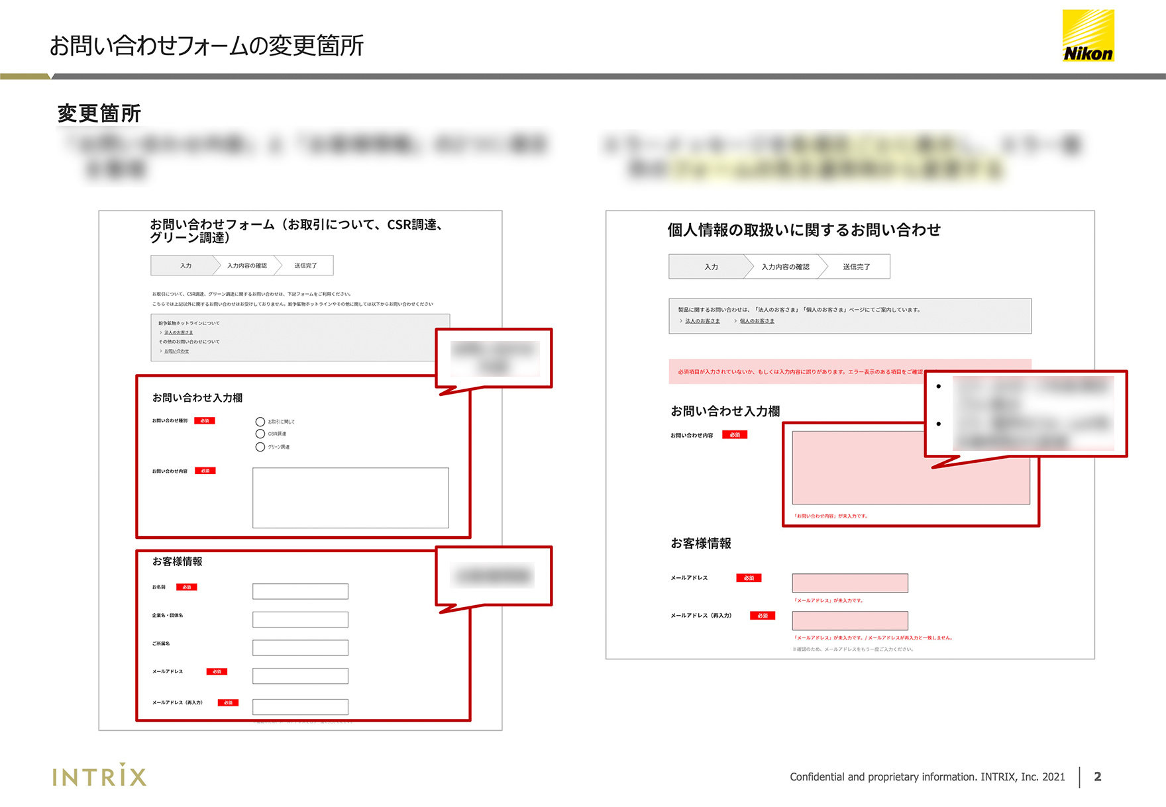Click the お名前 input field
1166x807 pixels.
point(300,591)
